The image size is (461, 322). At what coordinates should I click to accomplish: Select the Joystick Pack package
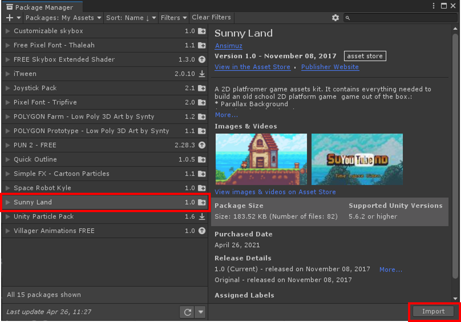[x=105, y=88]
